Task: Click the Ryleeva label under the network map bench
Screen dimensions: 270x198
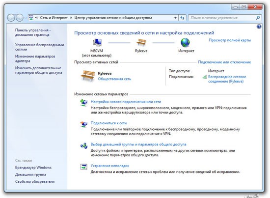Action: click(x=141, y=51)
